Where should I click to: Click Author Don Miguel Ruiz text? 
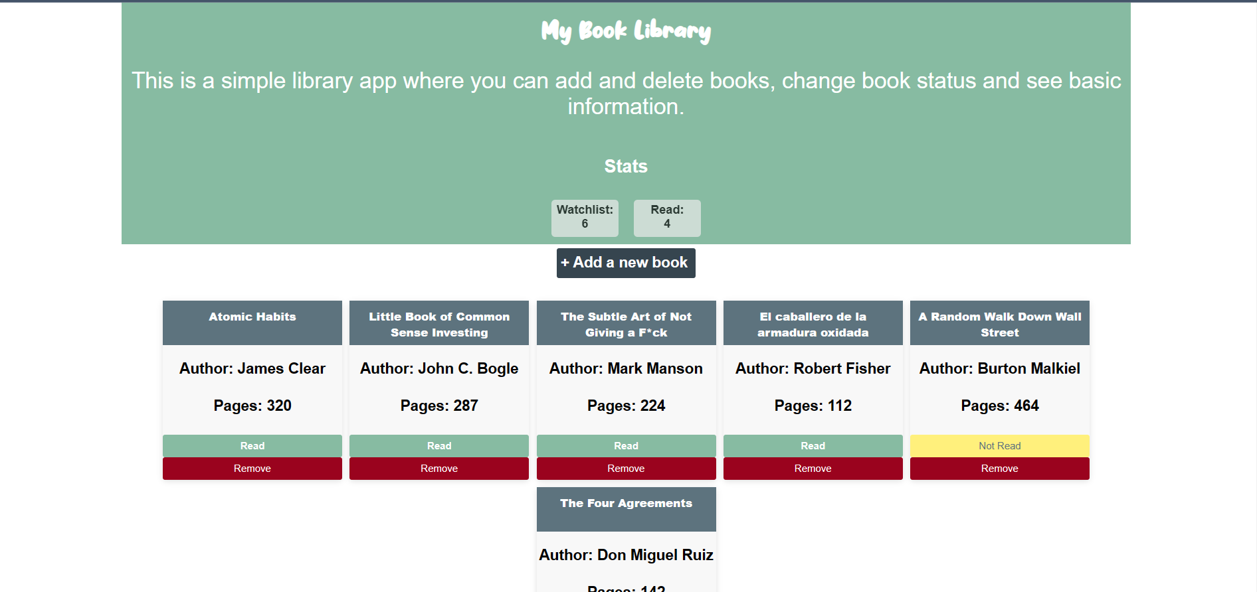[626, 555]
